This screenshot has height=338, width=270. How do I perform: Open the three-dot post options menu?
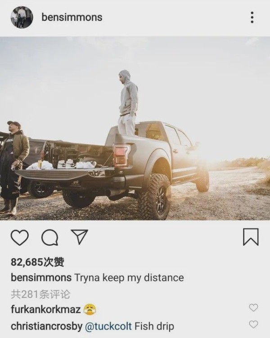click(252, 18)
